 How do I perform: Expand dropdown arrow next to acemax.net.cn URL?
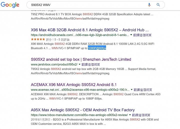click(132, 90)
